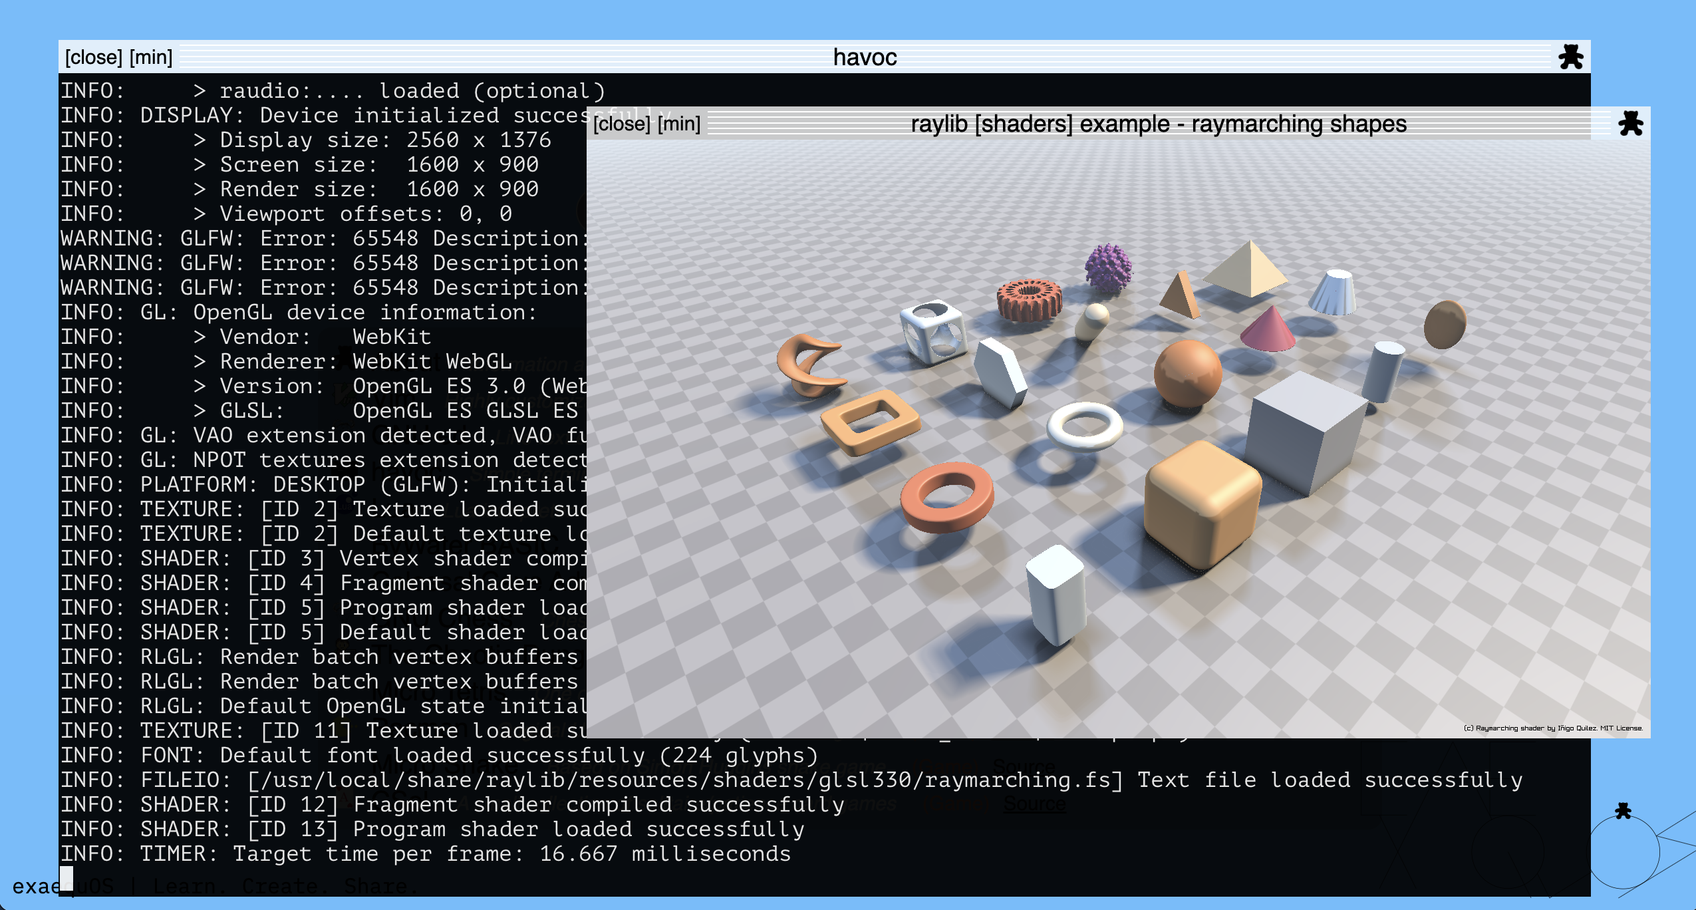Minimize the havoc terminal window
The width and height of the screenshot is (1696, 910).
tap(151, 57)
